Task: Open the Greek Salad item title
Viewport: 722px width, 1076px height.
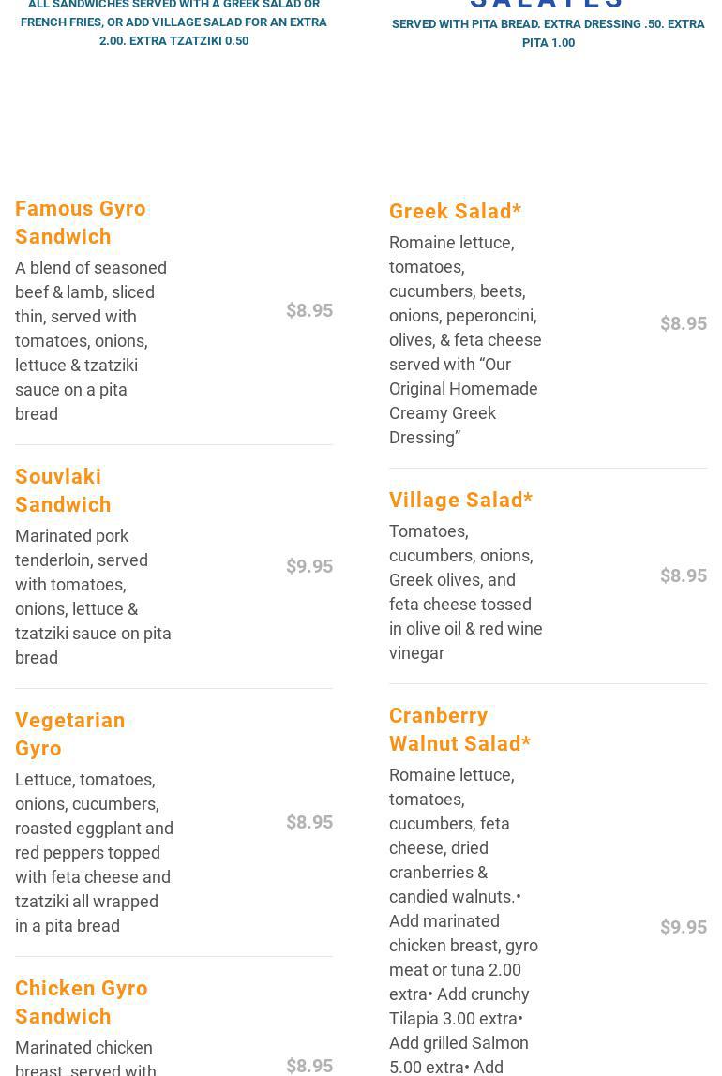Action: click(455, 211)
